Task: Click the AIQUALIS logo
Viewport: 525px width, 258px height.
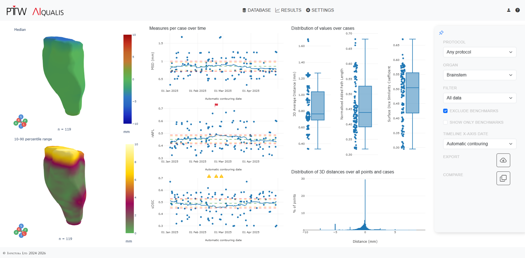Action: pyautogui.click(x=48, y=12)
